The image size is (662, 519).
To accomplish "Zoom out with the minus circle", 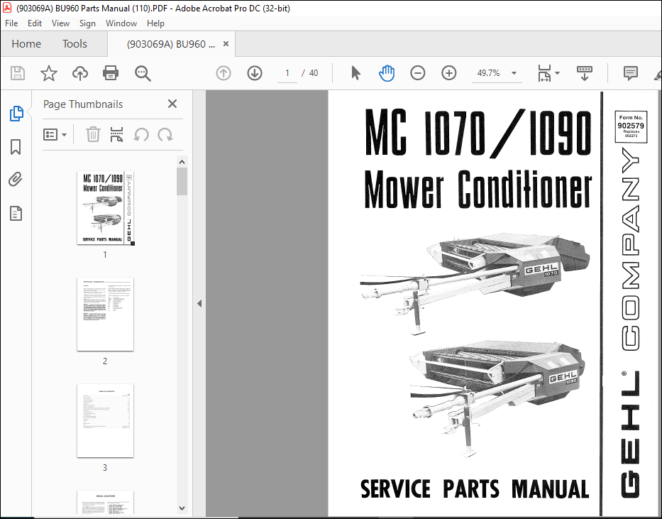I will [417, 73].
